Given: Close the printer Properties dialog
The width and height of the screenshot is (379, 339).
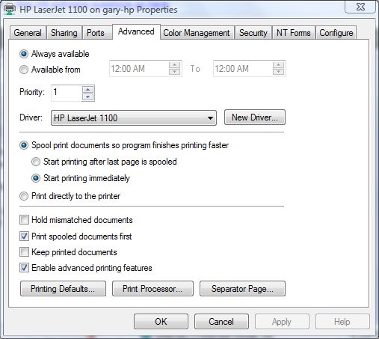Looking at the screenshot, I should click(x=360, y=7).
